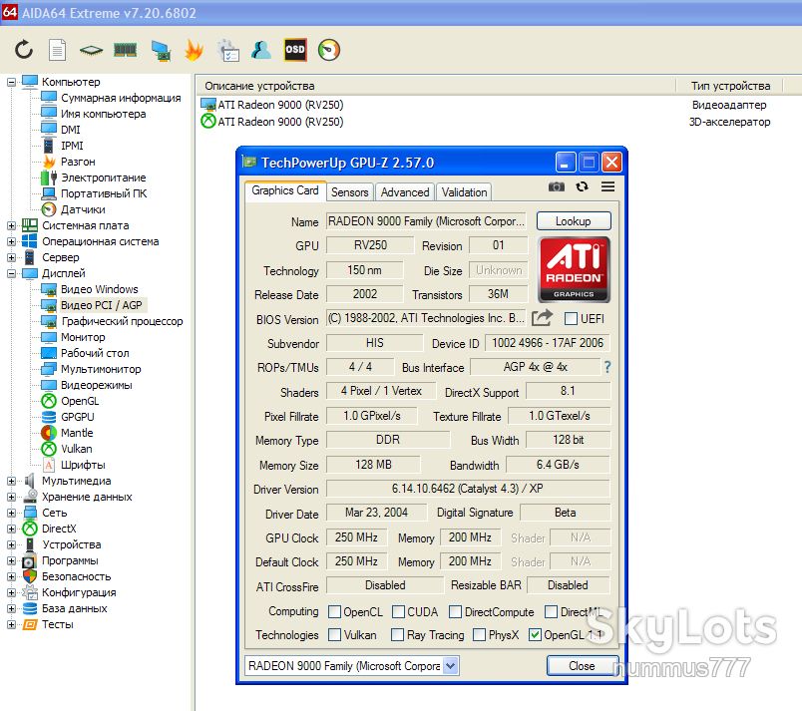This screenshot has height=711, width=802.
Task: Select Графический процессор in the tree
Action: (122, 321)
